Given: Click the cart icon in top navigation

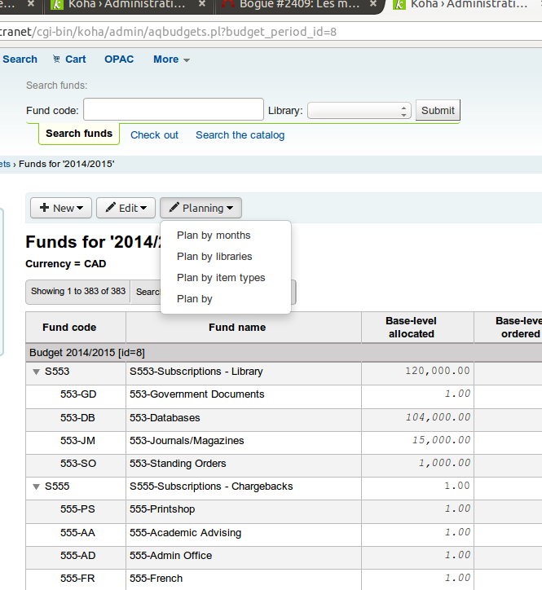Looking at the screenshot, I should tap(57, 59).
